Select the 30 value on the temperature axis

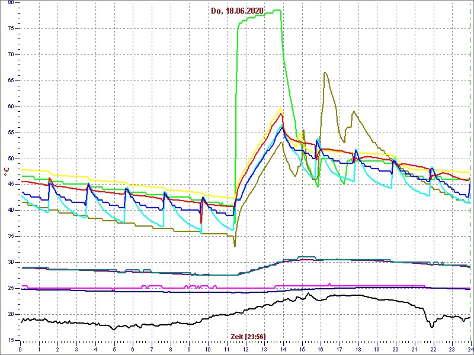click(11, 263)
